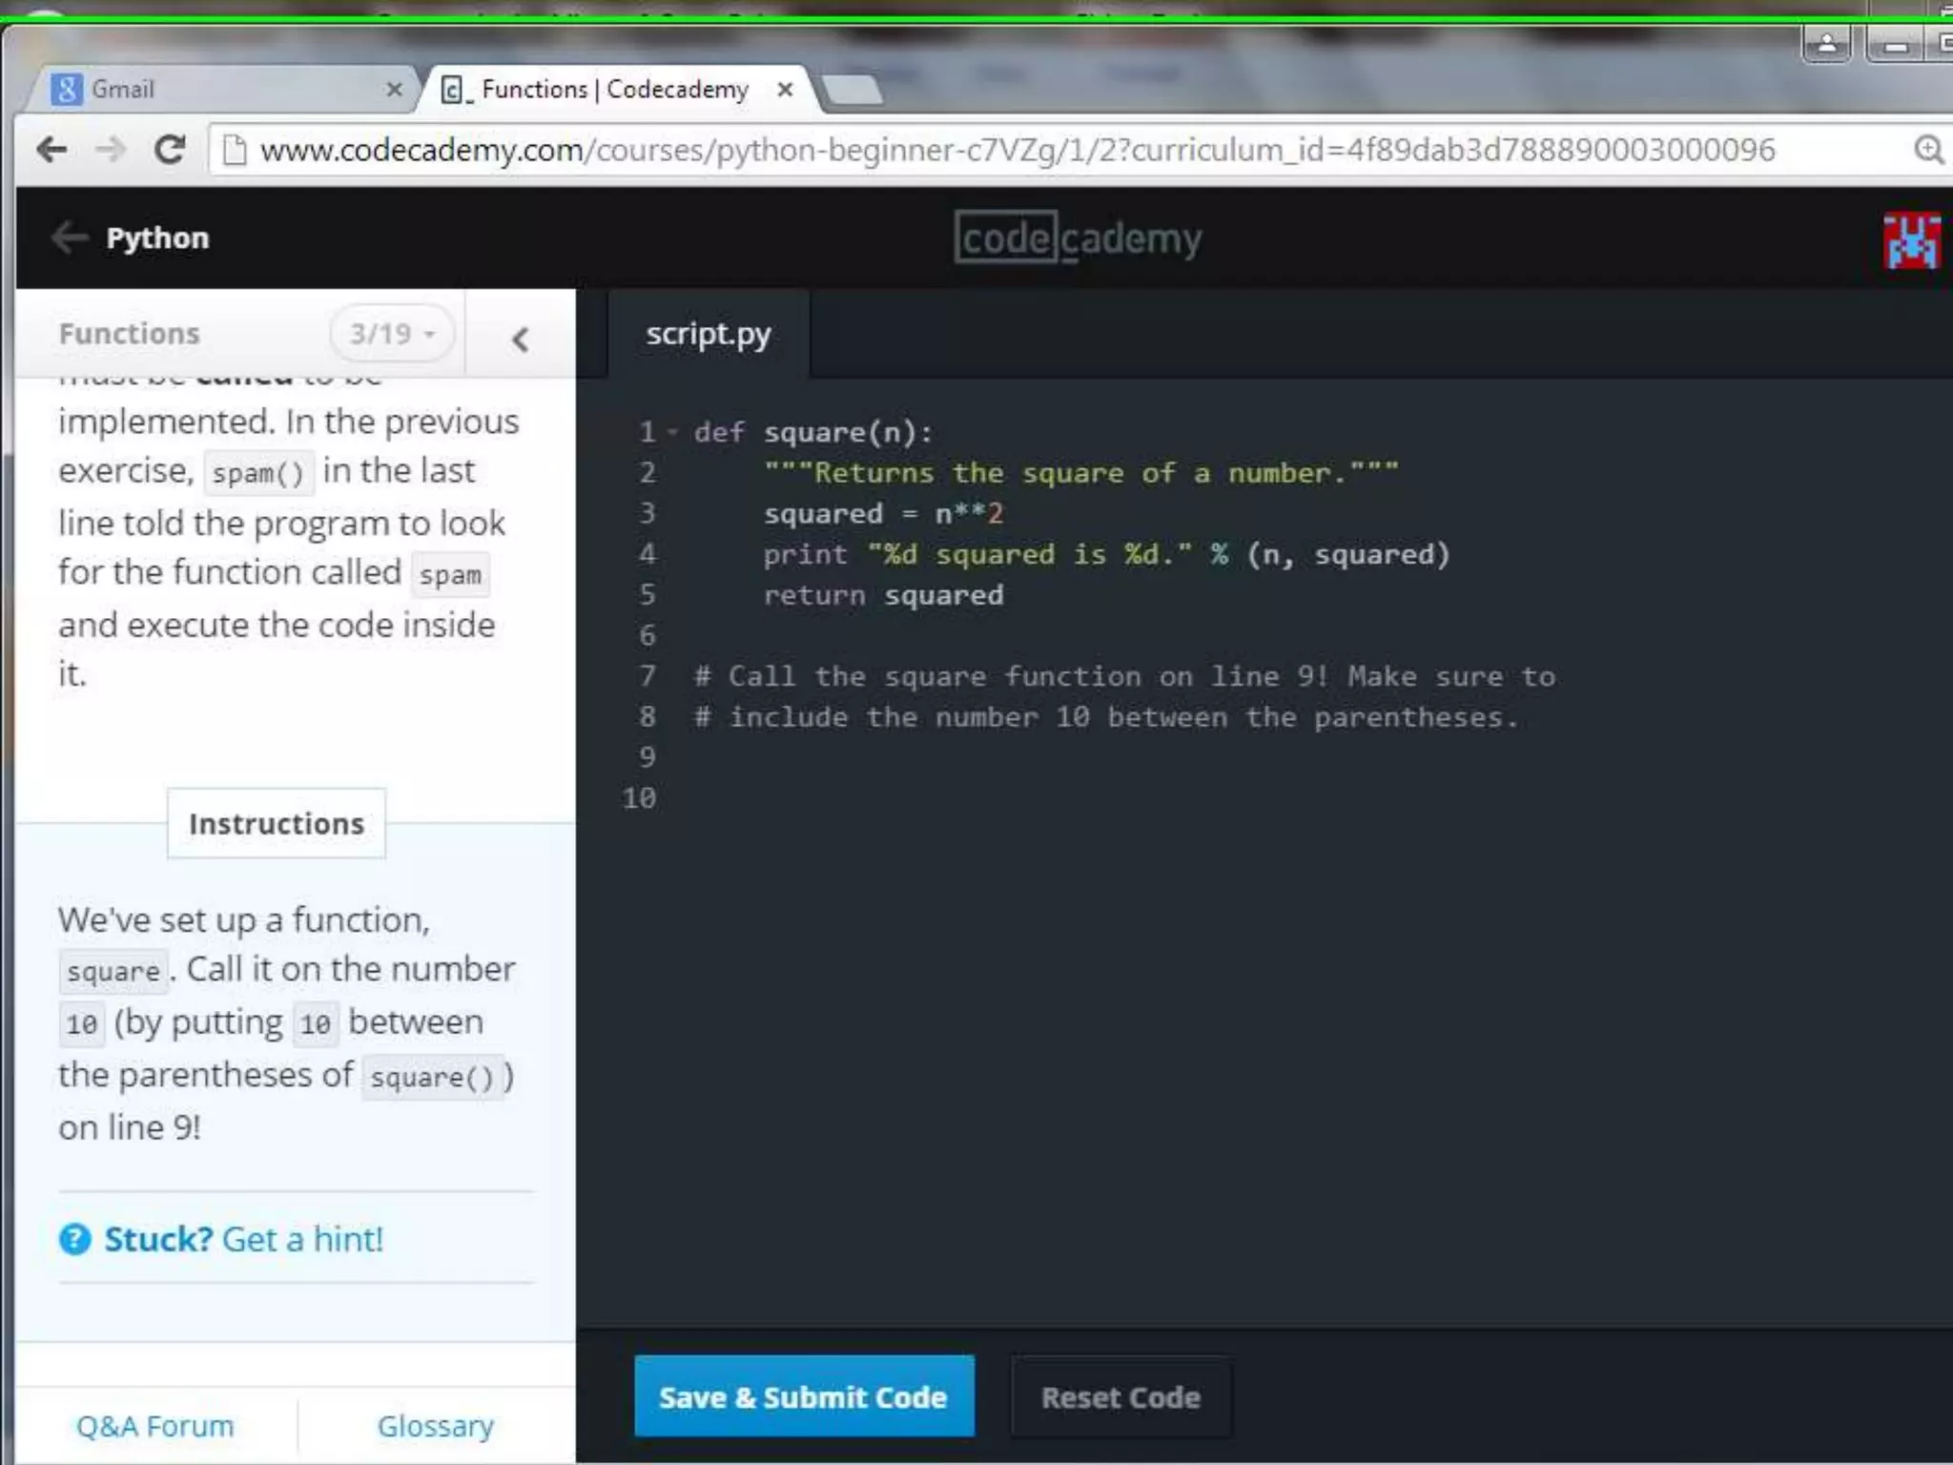The height and width of the screenshot is (1465, 1953).
Task: Open the Python course title link
Action: click(x=157, y=237)
